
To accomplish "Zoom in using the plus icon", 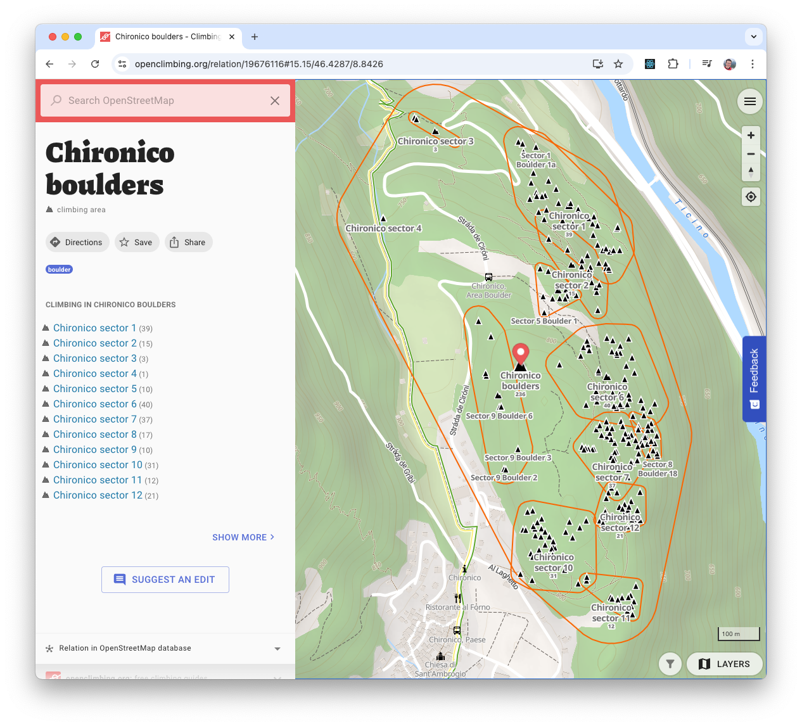I will [751, 135].
